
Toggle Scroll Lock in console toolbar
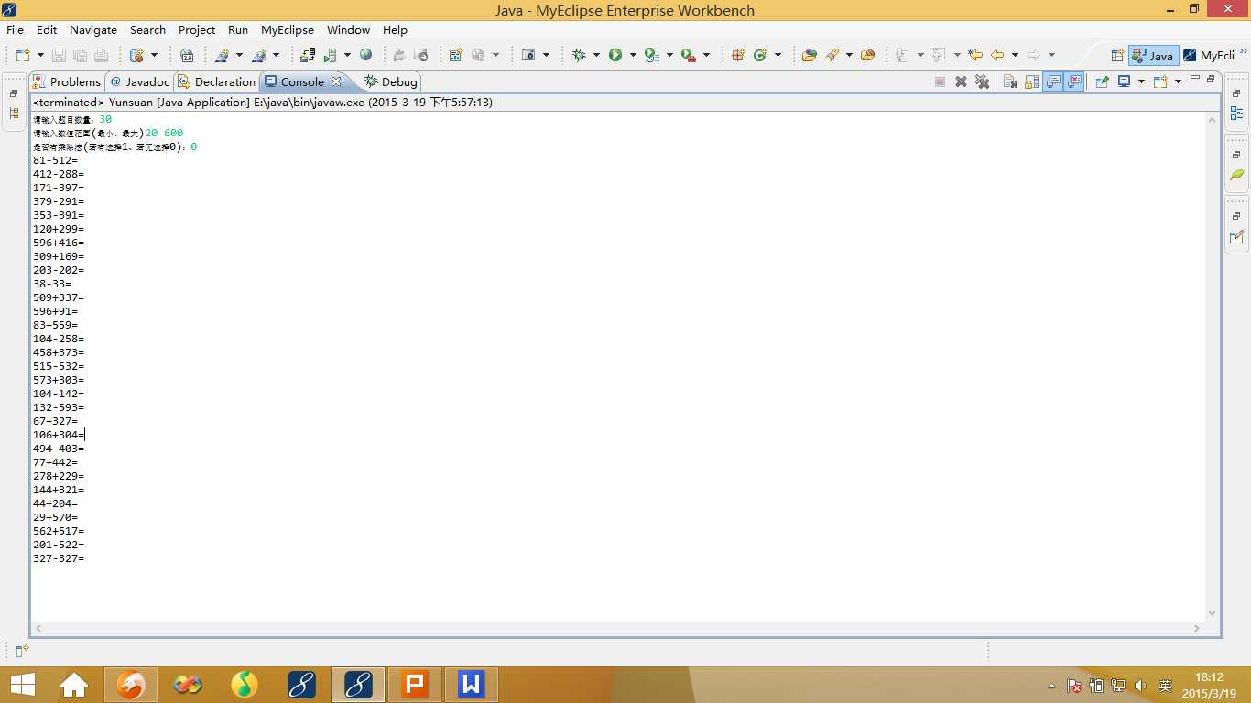click(x=1031, y=81)
